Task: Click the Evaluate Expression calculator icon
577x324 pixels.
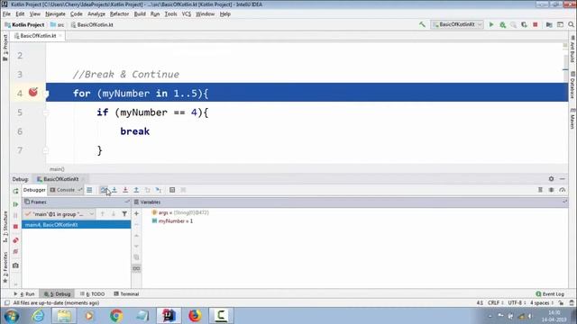Action: [172, 190]
